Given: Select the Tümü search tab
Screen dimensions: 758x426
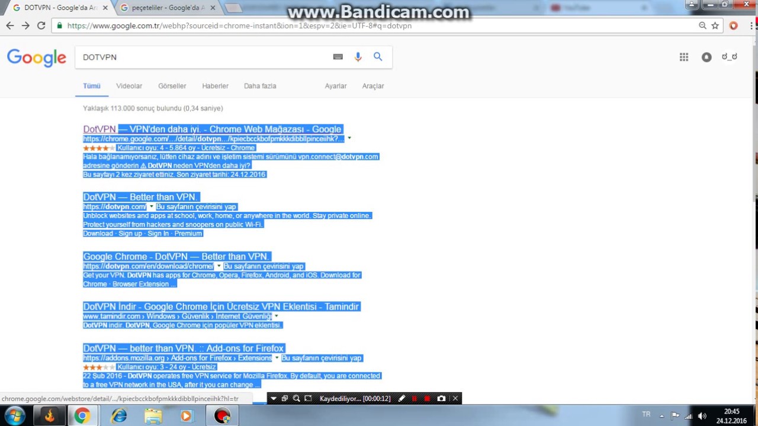Looking at the screenshot, I should coord(92,86).
